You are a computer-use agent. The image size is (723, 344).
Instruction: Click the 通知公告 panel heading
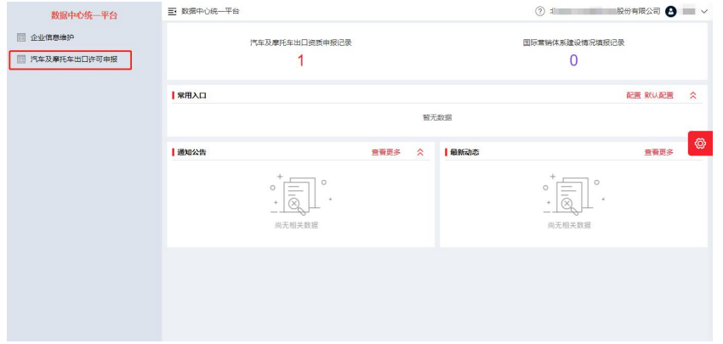click(191, 152)
